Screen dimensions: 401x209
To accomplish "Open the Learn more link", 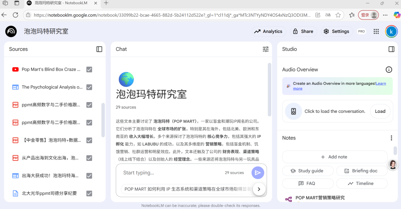I will [x=381, y=84].
